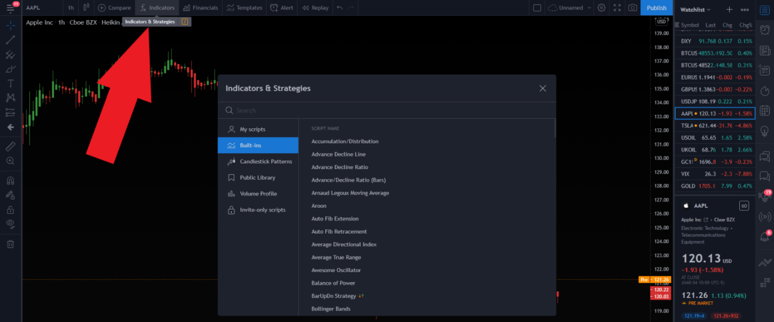Viewport: 774px width, 322px height.
Task: Take a chart snapshot with camera icon
Action: pos(633,8)
